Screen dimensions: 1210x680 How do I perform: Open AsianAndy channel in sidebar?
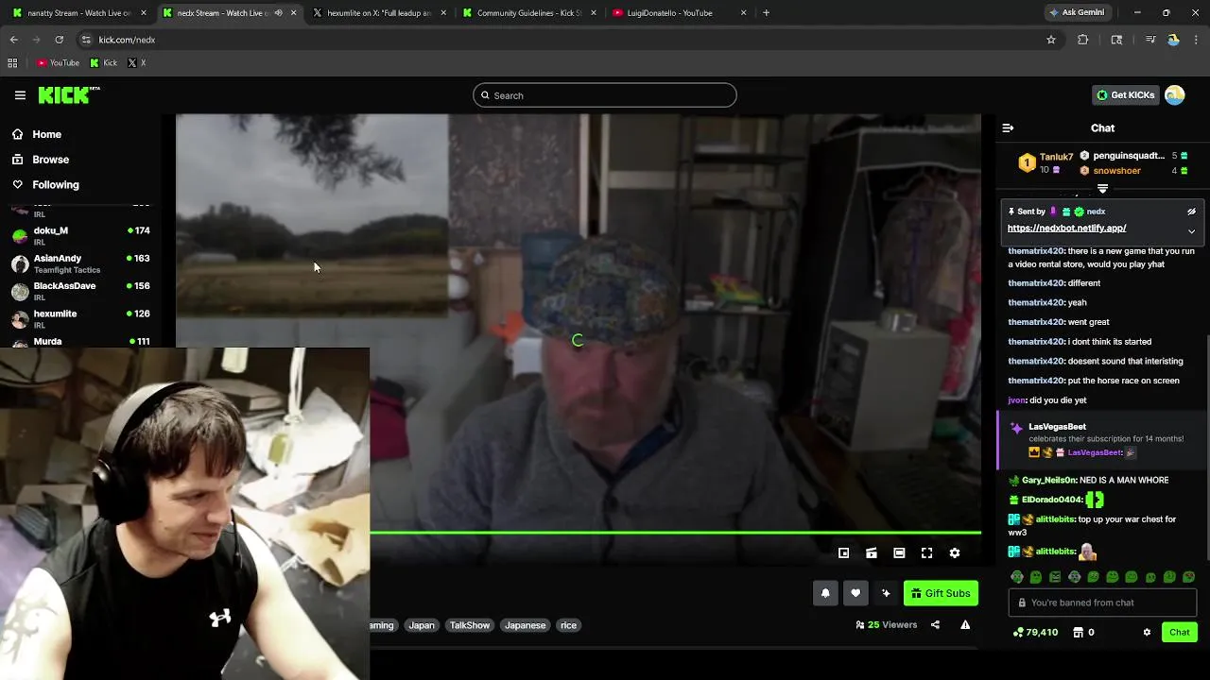coord(80,263)
